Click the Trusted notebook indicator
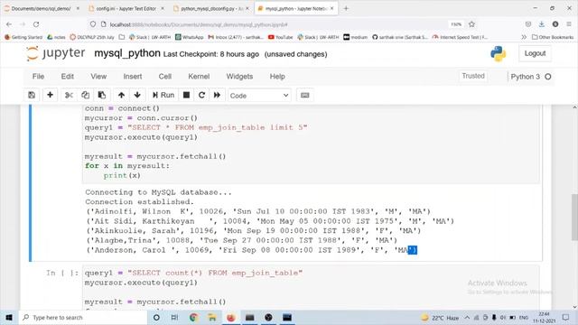578x325 pixels. pyautogui.click(x=473, y=76)
